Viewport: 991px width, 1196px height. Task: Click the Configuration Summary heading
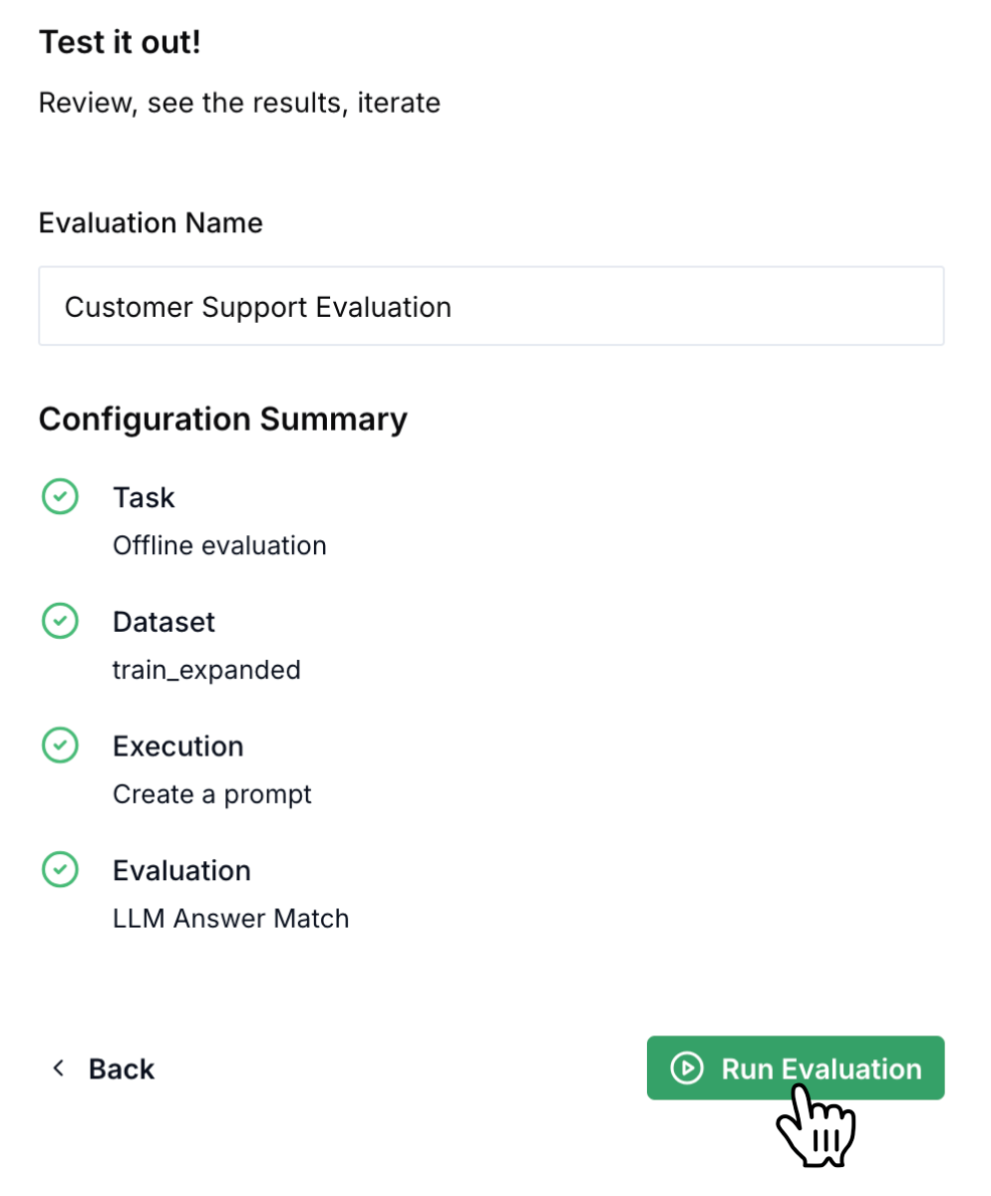pyautogui.click(x=222, y=419)
